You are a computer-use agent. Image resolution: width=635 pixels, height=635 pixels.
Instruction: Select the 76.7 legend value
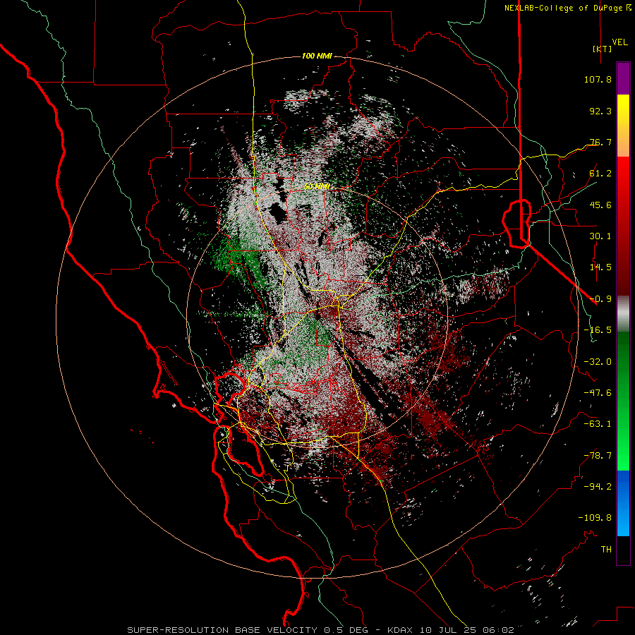[600, 142]
